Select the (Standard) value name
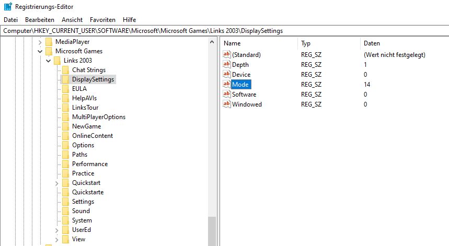 coord(246,55)
